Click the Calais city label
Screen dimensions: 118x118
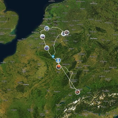tap(19, 40)
